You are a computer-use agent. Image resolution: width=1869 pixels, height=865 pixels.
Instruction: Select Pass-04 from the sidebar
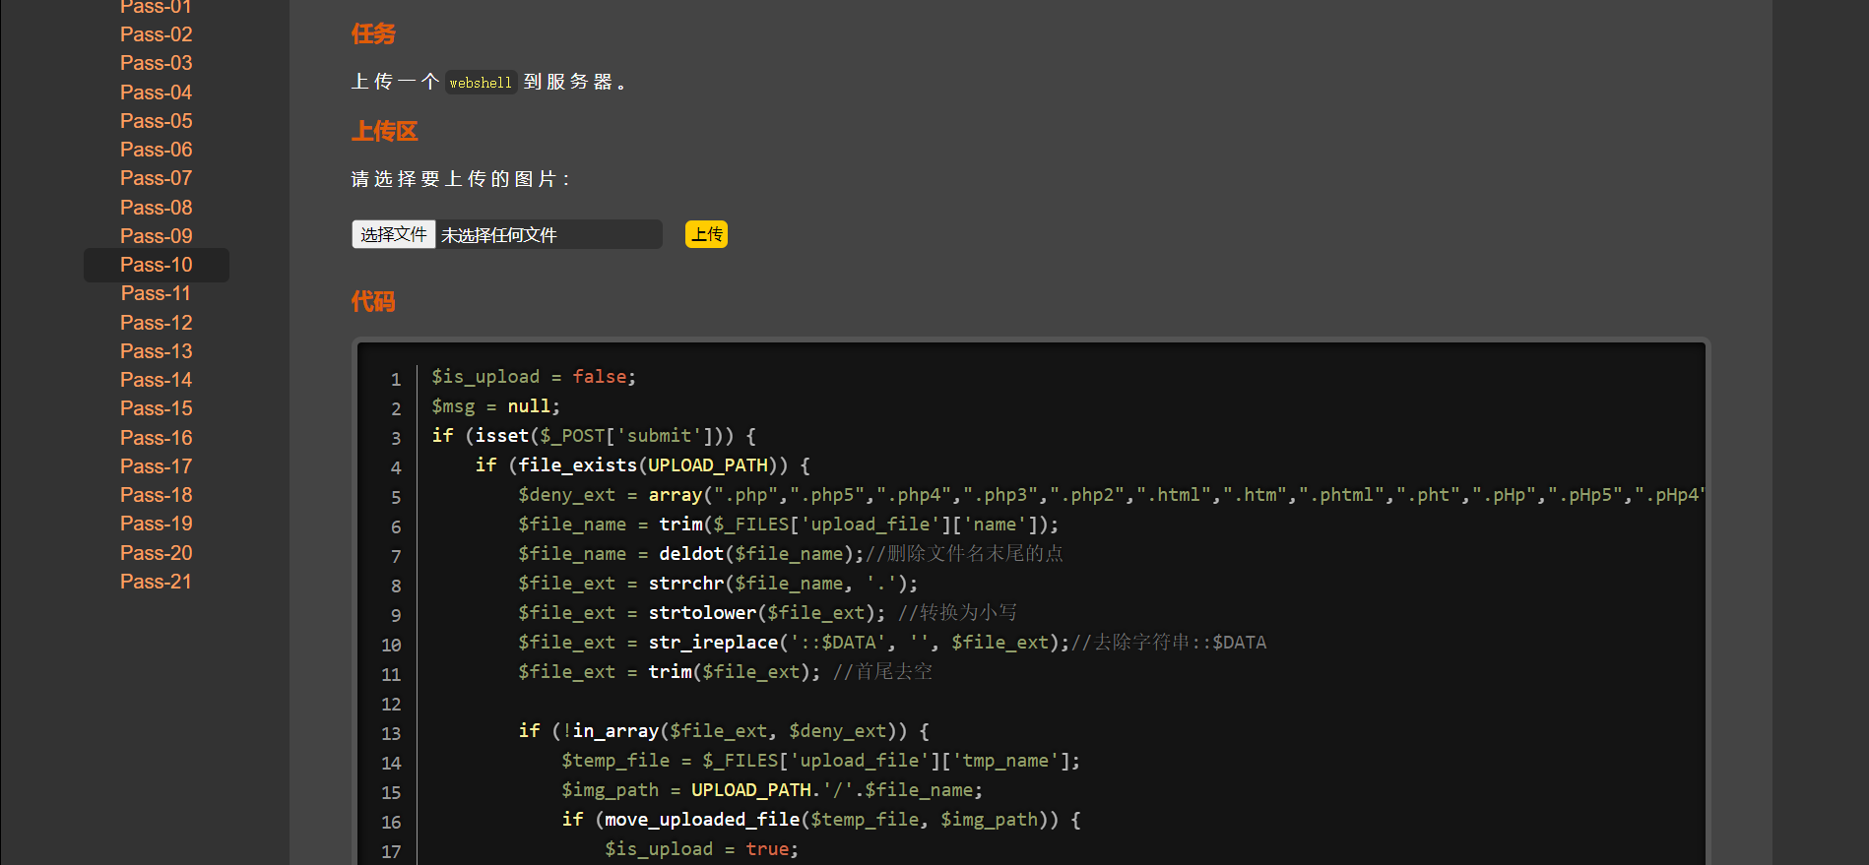point(156,93)
